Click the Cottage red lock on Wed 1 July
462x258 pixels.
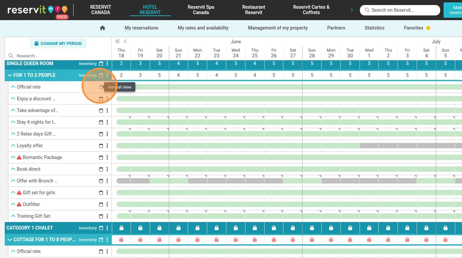(369, 240)
